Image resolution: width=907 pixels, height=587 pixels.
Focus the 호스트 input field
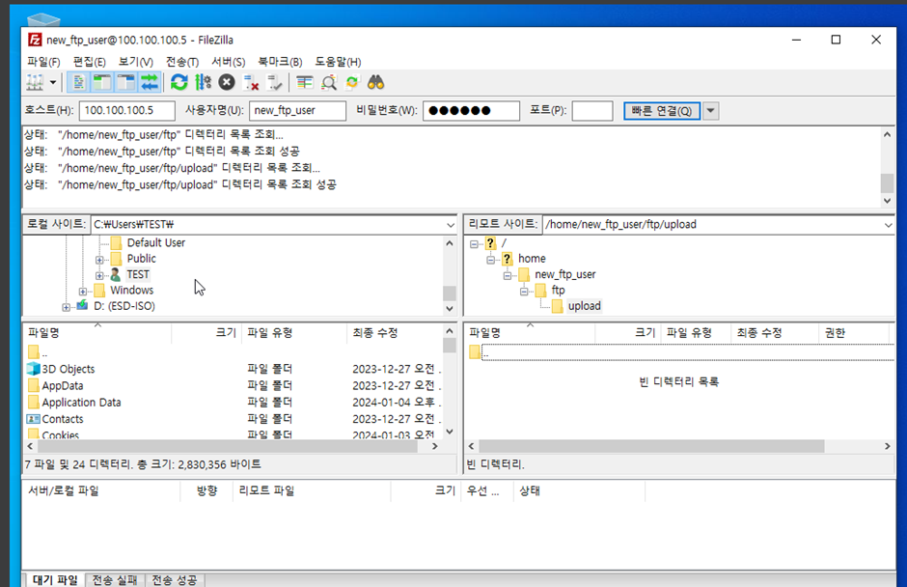(x=127, y=111)
